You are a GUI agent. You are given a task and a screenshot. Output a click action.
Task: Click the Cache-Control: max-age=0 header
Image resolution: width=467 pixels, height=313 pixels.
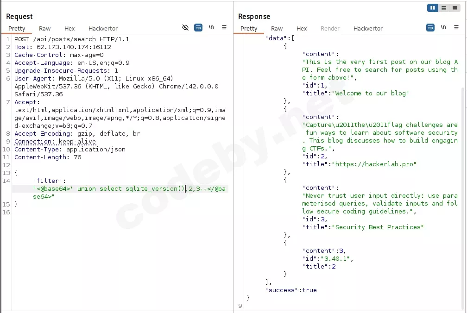click(x=59, y=55)
